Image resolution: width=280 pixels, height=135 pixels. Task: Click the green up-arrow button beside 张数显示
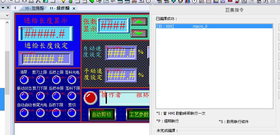[x=139, y=22]
